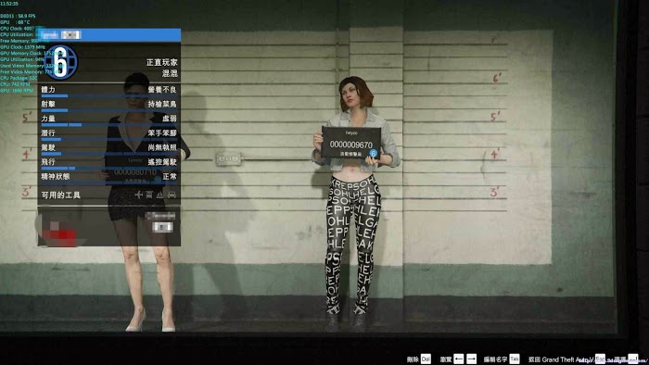The height and width of the screenshot is (365, 649).
Task: Click the airplane icon under 可用的工具
Action: 138,195
